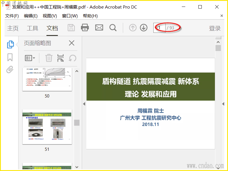Close the document via menu-bar X
The height and width of the screenshot is (171, 228).
click(222, 16)
